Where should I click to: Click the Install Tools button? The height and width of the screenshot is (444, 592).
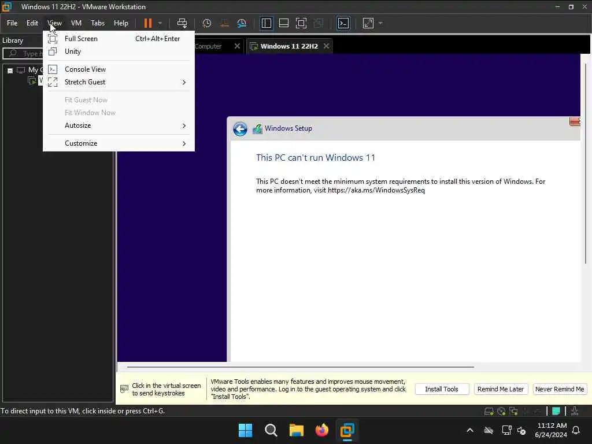442,389
